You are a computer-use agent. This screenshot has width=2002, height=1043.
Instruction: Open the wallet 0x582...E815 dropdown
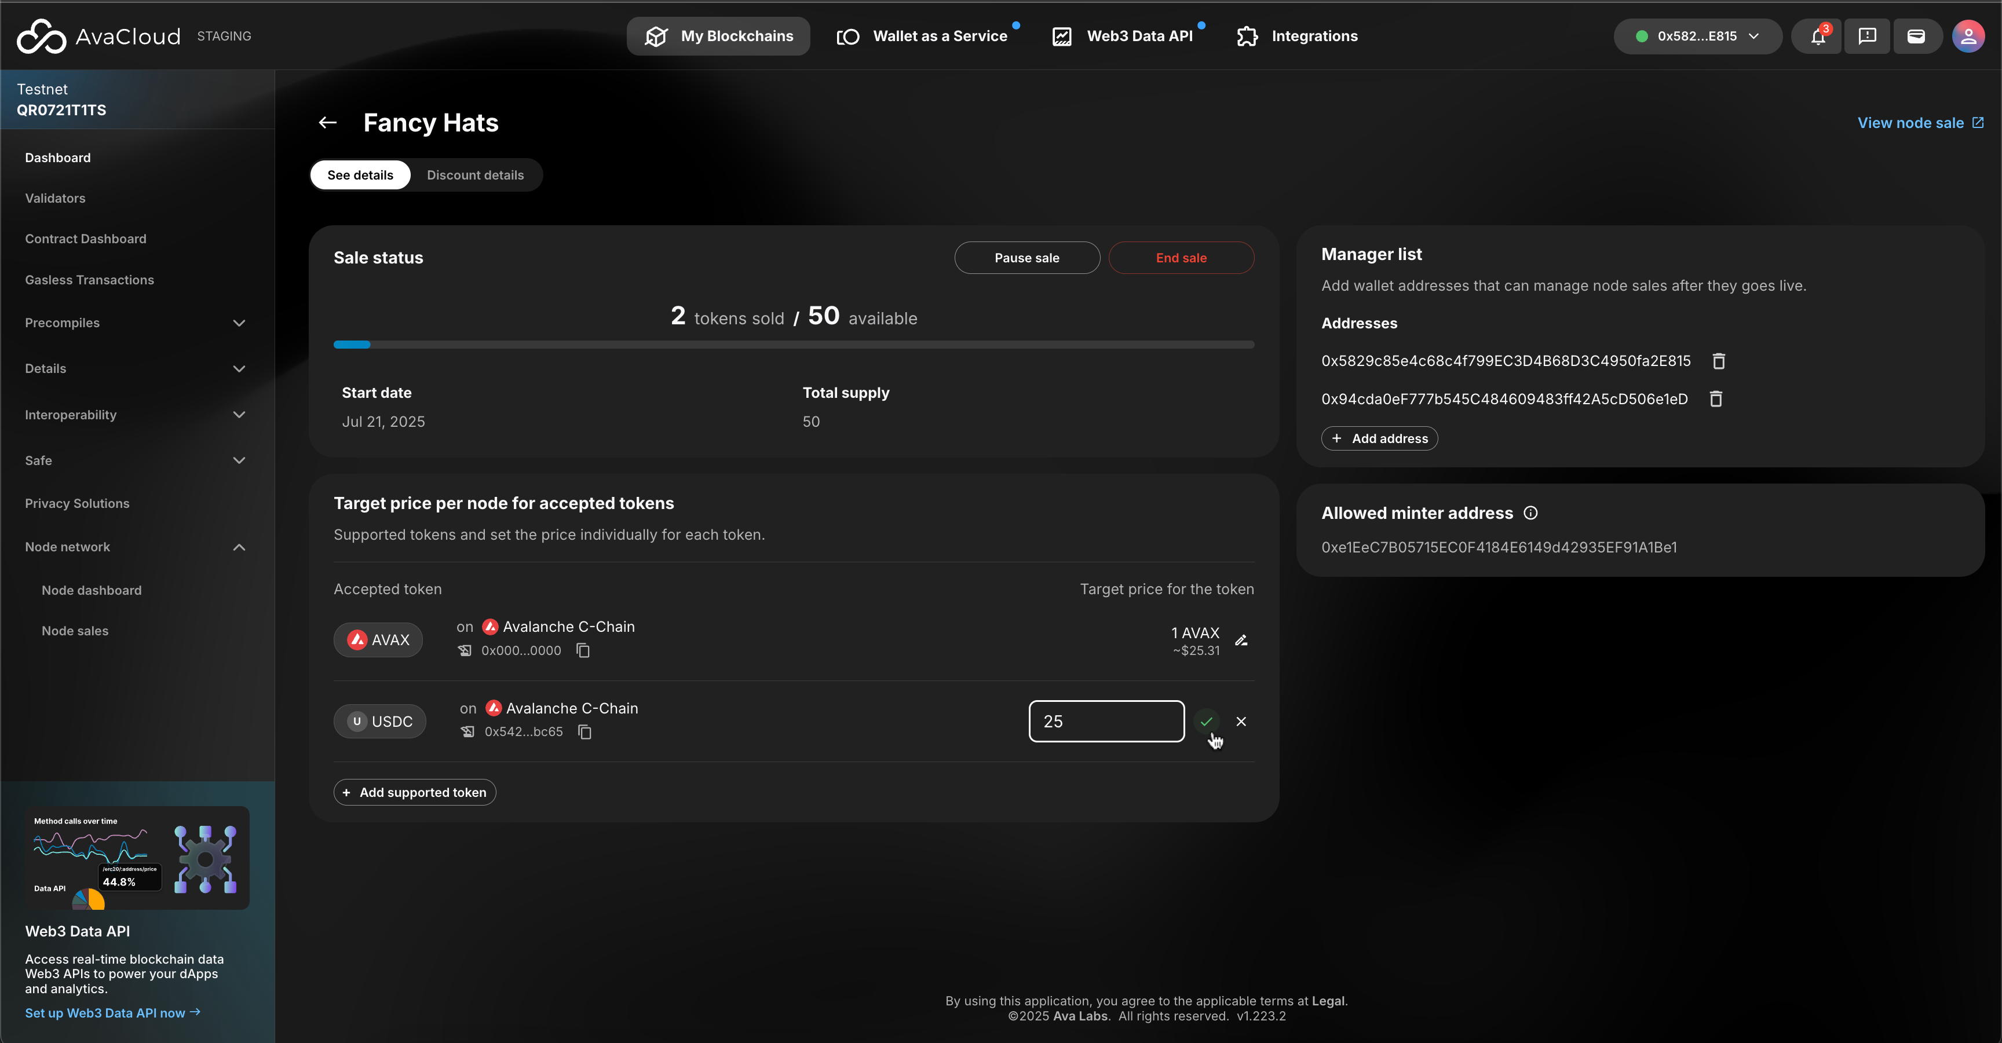1697,36
